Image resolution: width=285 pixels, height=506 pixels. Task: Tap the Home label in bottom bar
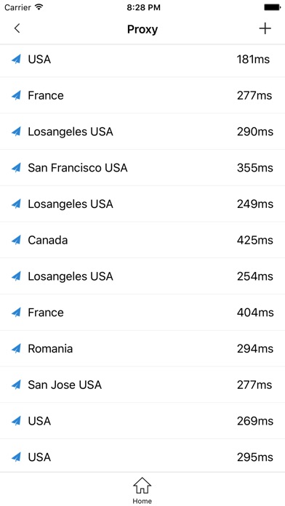click(x=142, y=501)
